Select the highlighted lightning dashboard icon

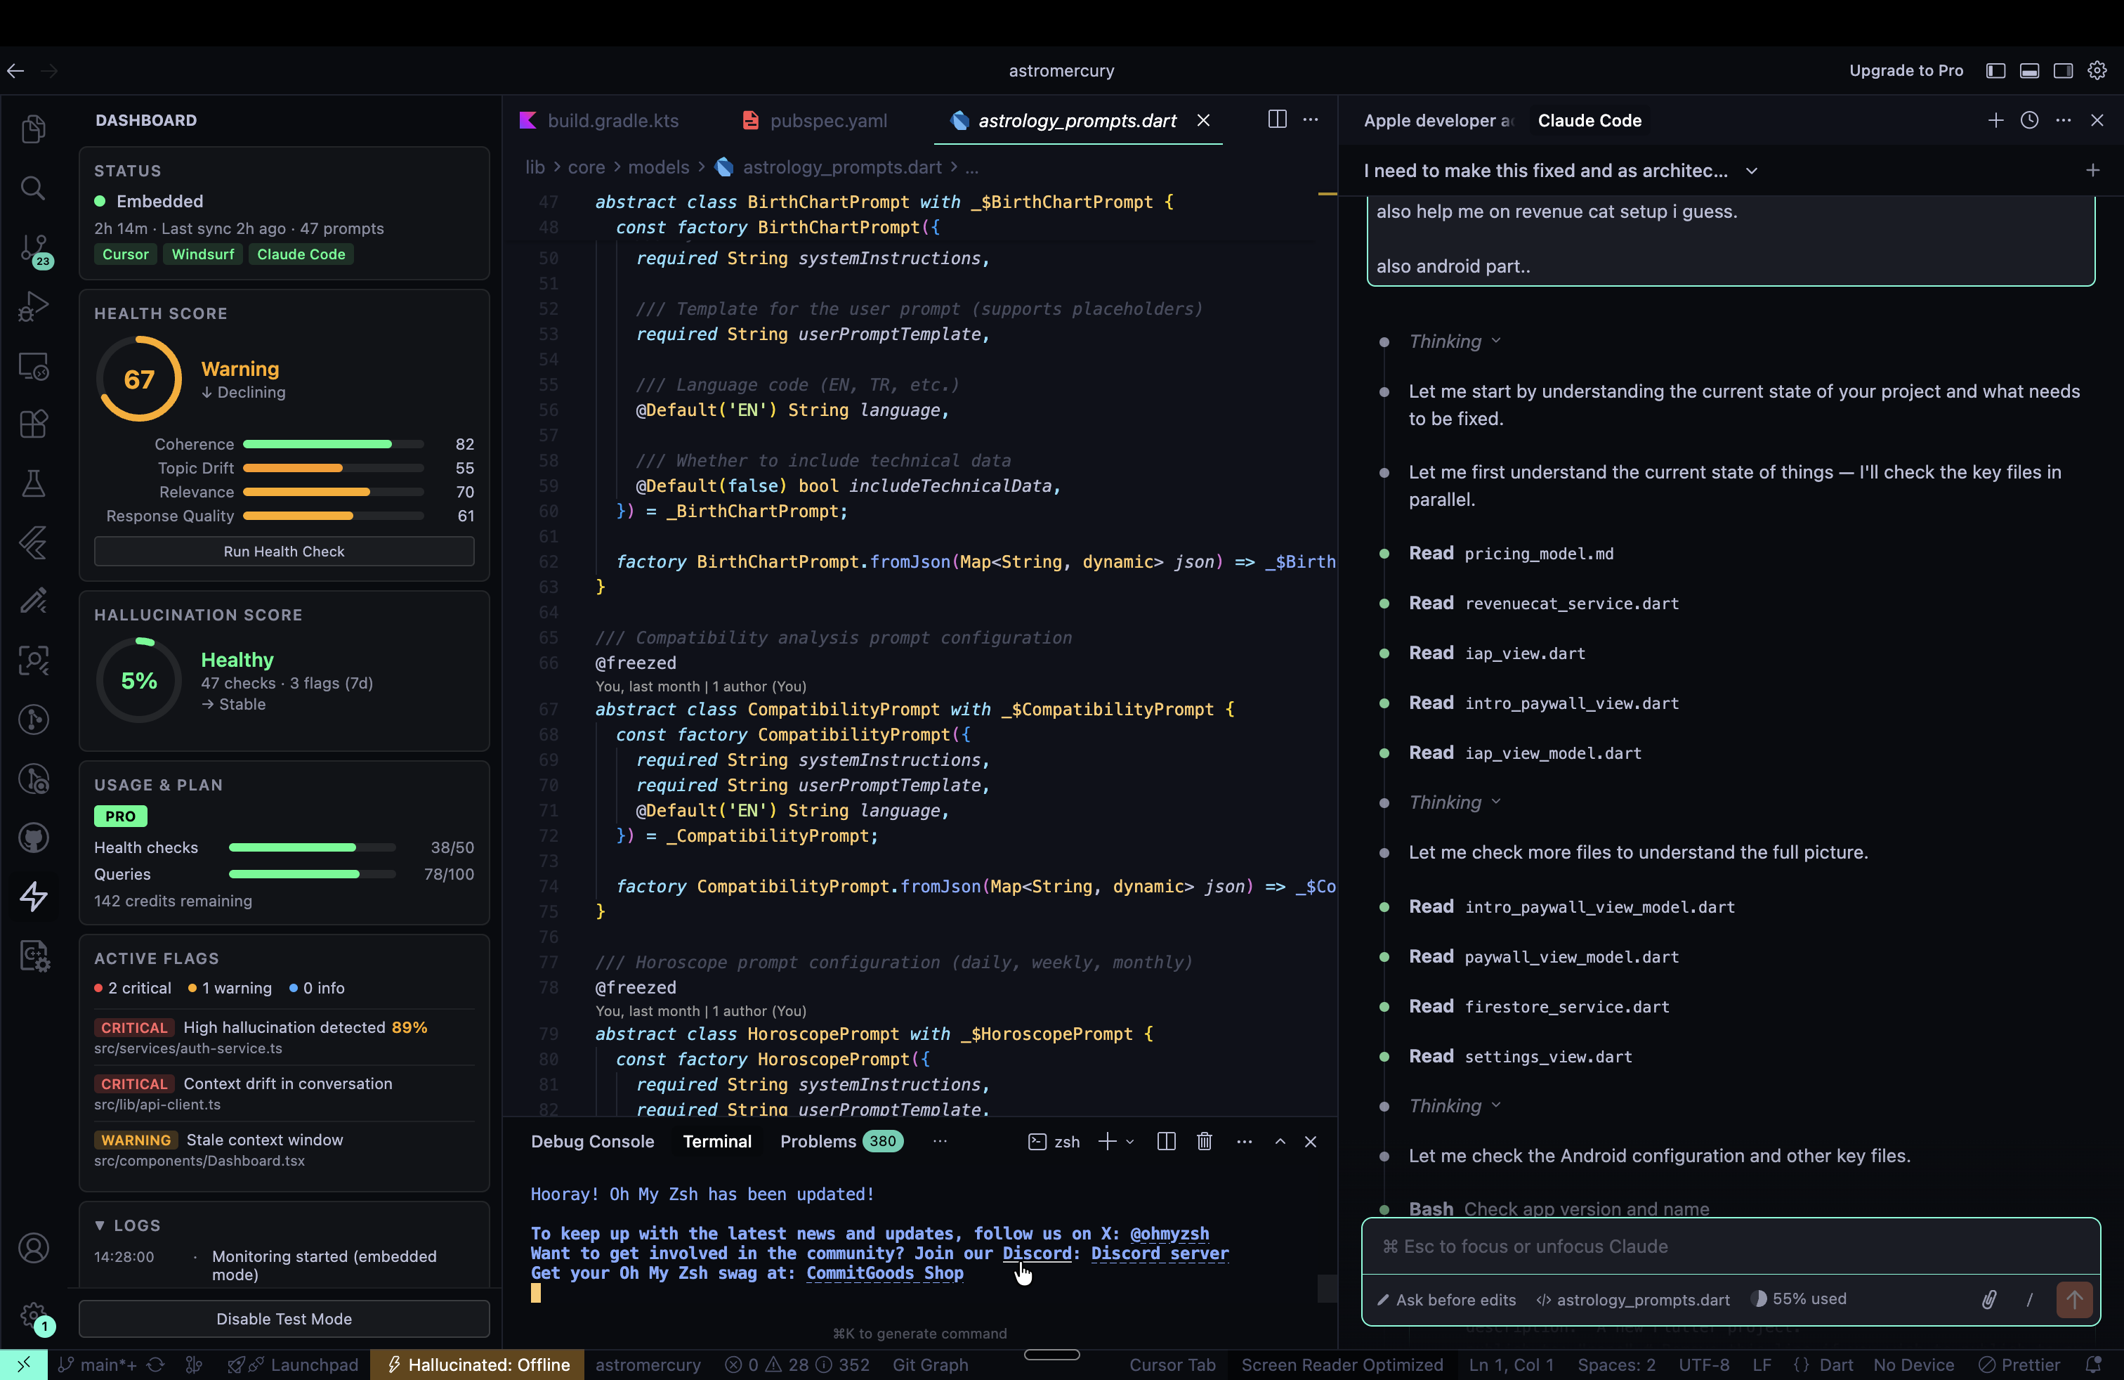[x=34, y=896]
